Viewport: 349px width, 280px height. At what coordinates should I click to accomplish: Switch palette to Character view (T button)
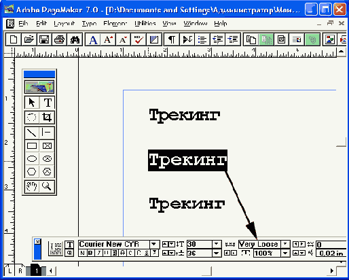point(69,245)
